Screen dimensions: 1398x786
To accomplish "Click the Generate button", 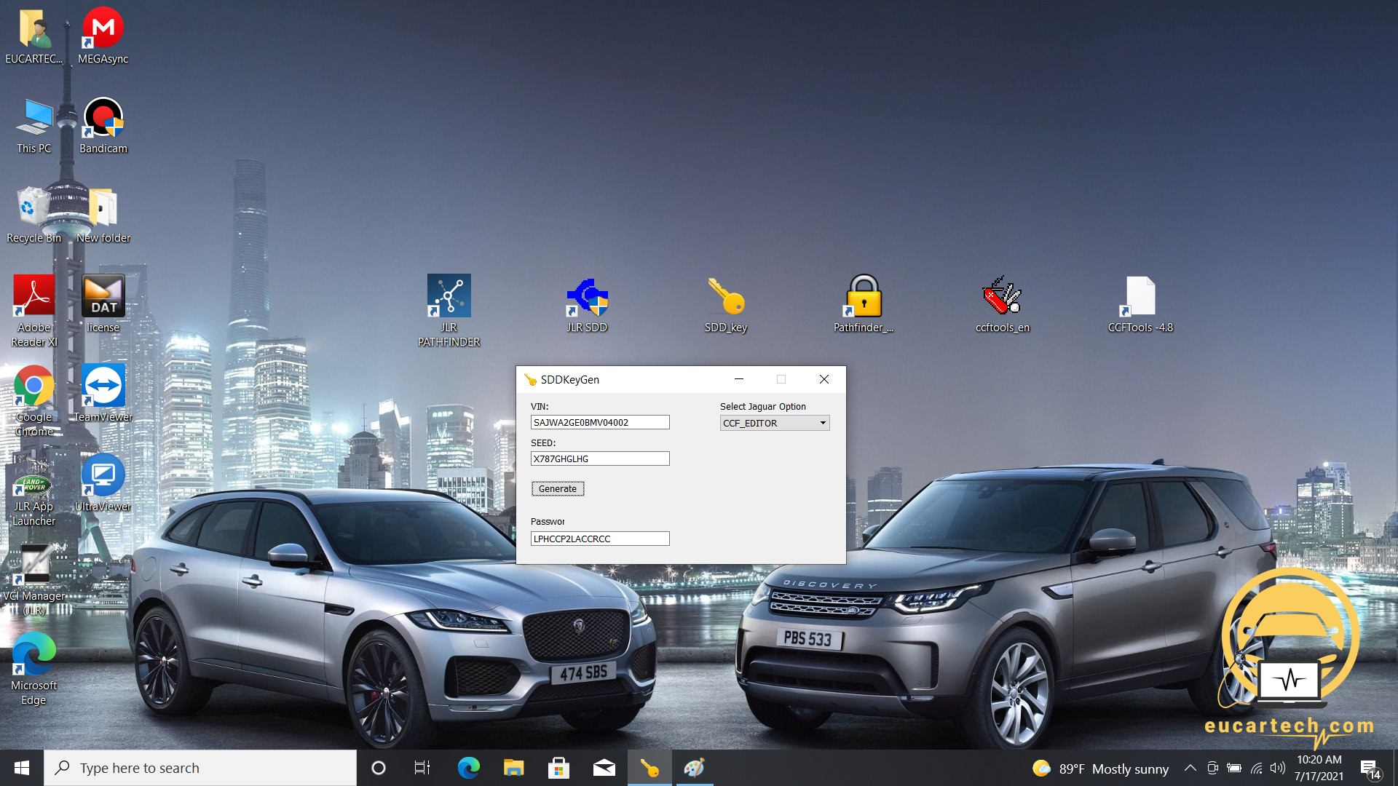I will [557, 488].
